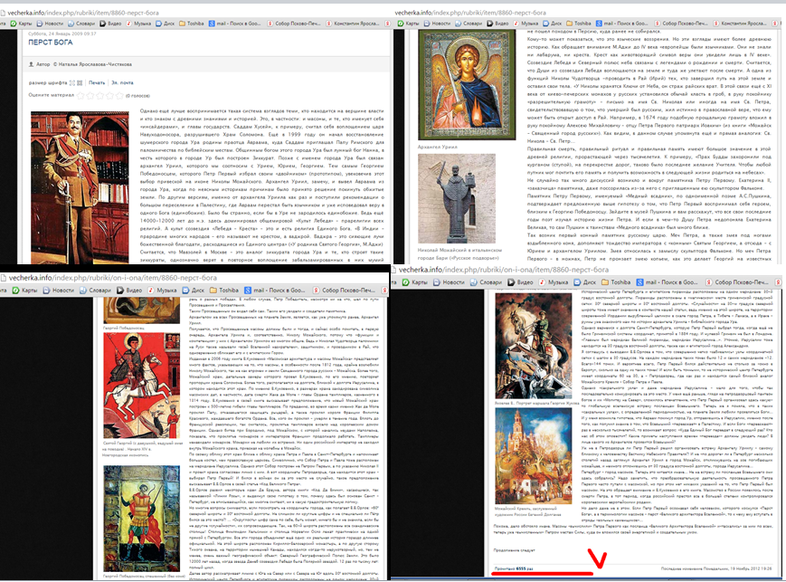
Task: Click the 'Прочитано 6555 раз' text
Action: point(514,568)
